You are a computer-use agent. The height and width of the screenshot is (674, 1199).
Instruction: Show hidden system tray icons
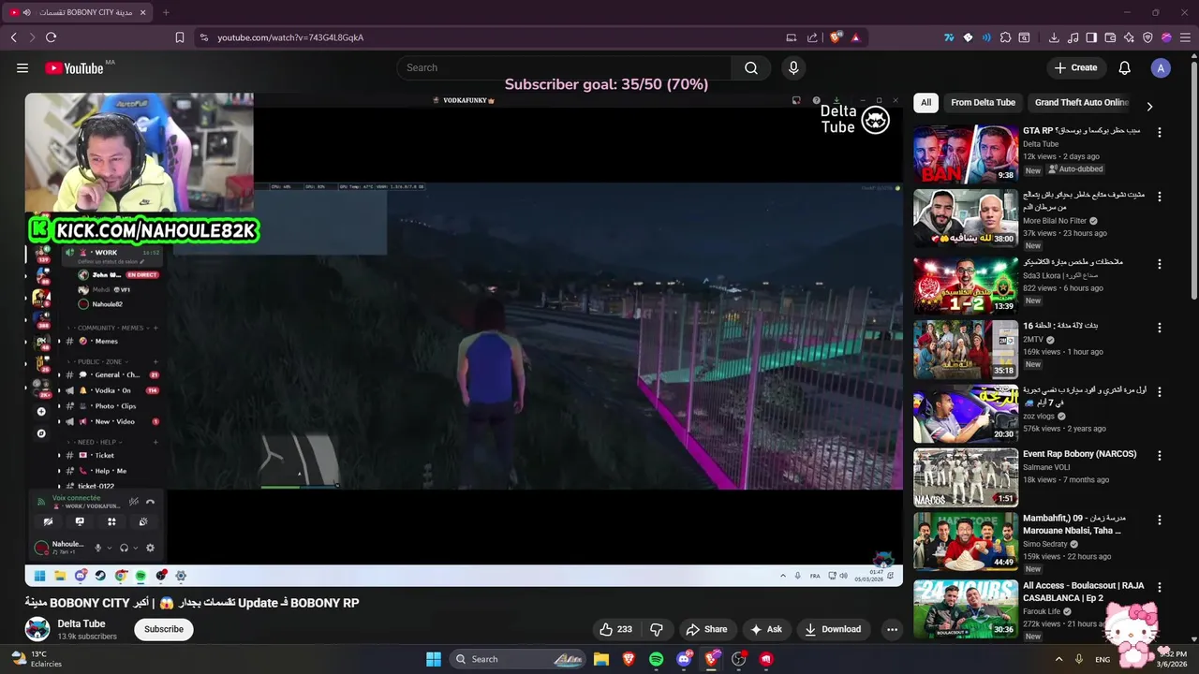(x=1058, y=659)
